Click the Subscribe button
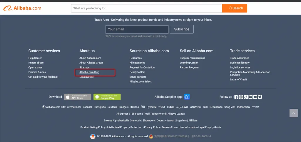 click(x=182, y=29)
